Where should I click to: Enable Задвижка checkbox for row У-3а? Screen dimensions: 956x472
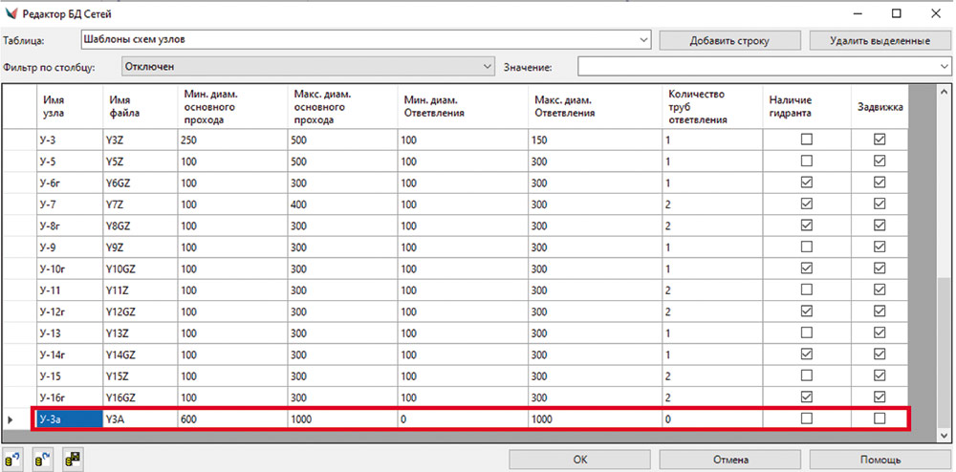click(x=880, y=418)
